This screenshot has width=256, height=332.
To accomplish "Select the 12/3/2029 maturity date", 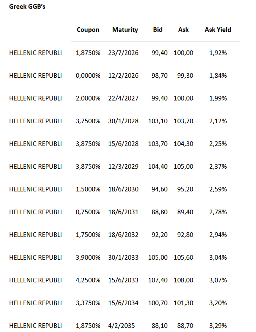I will (x=123, y=167).
